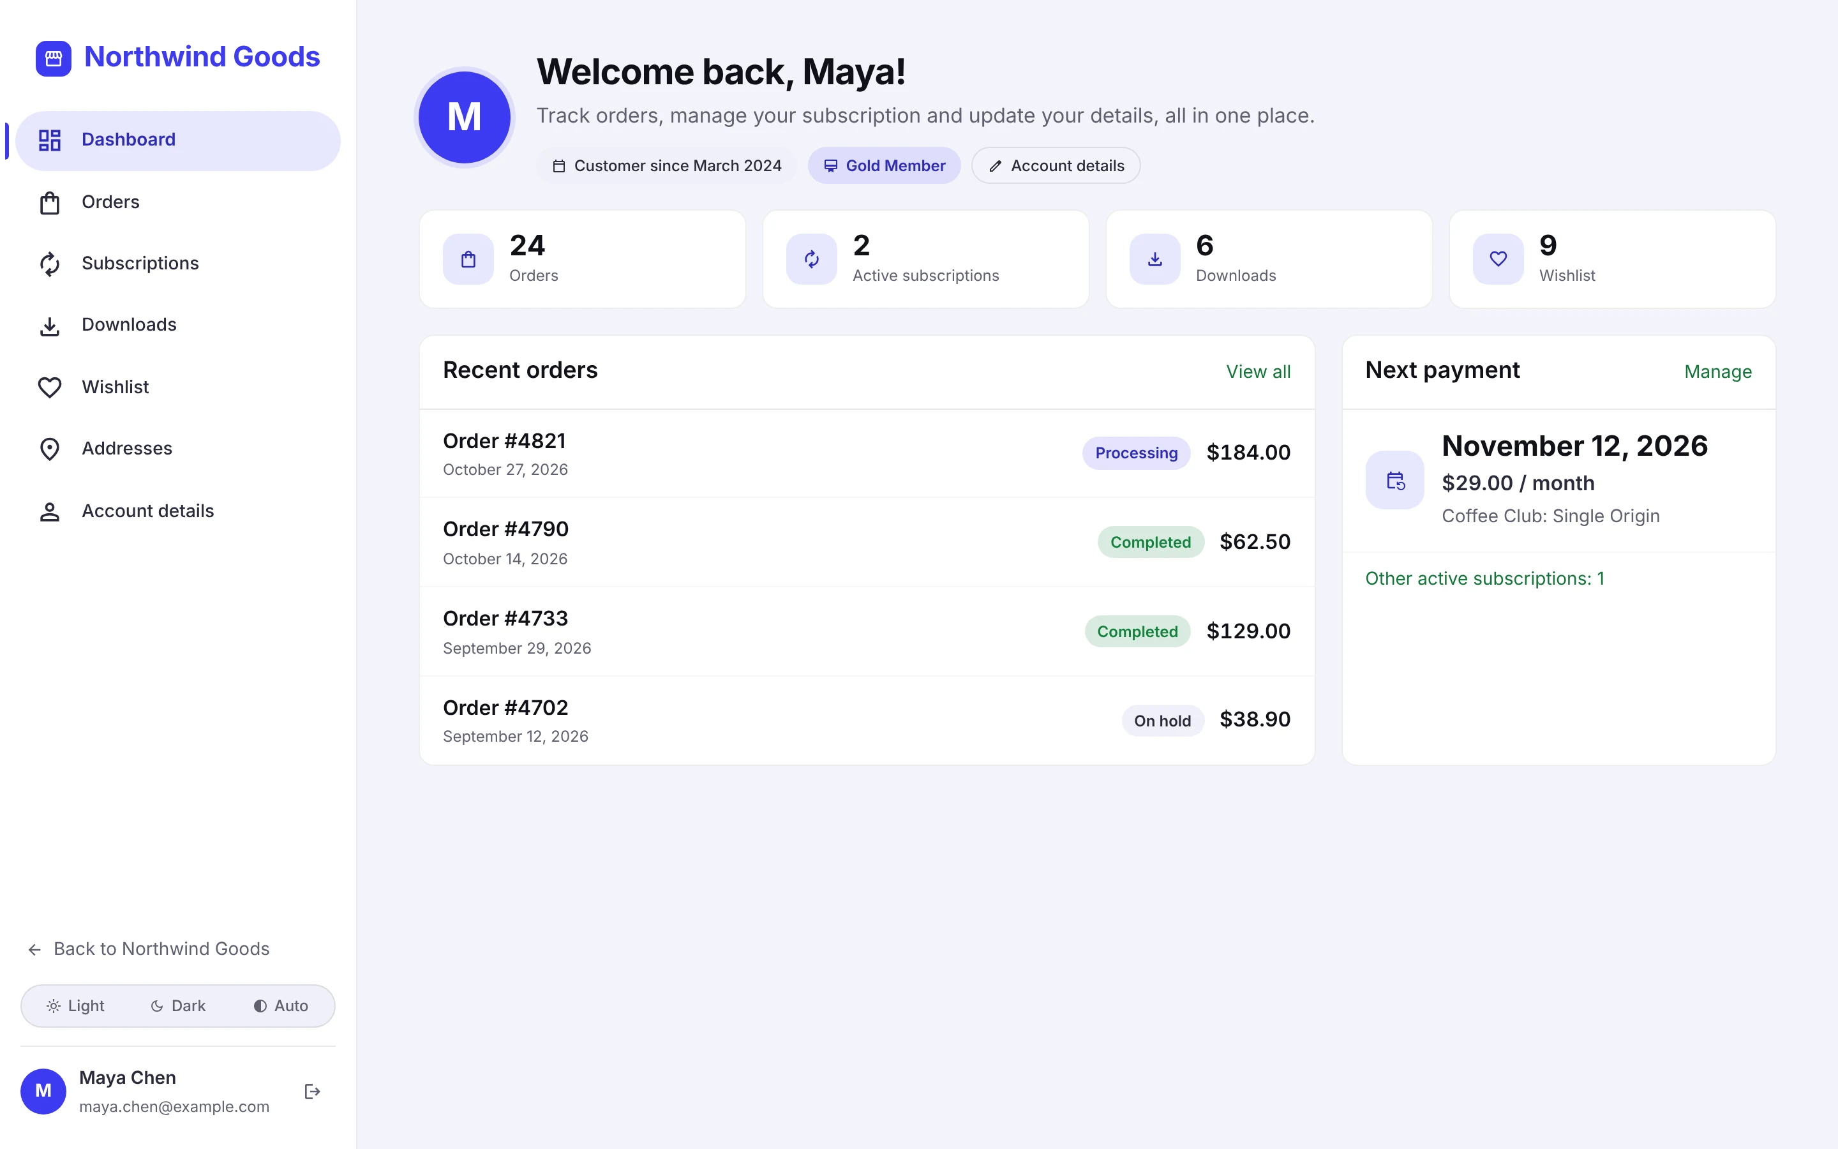1838x1149 pixels.
Task: Click the Dashboard grid icon in the sidebar
Action: (49, 140)
